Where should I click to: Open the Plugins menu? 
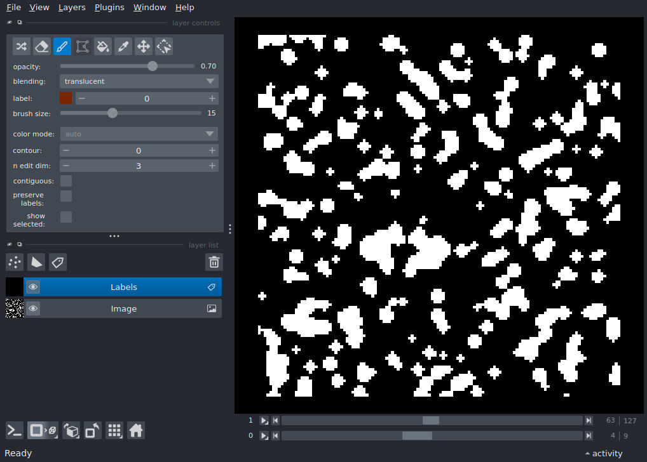pyautogui.click(x=109, y=8)
